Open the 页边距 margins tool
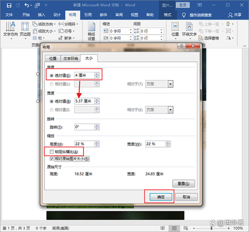Screen dimensions: 249x232 (25, 31)
